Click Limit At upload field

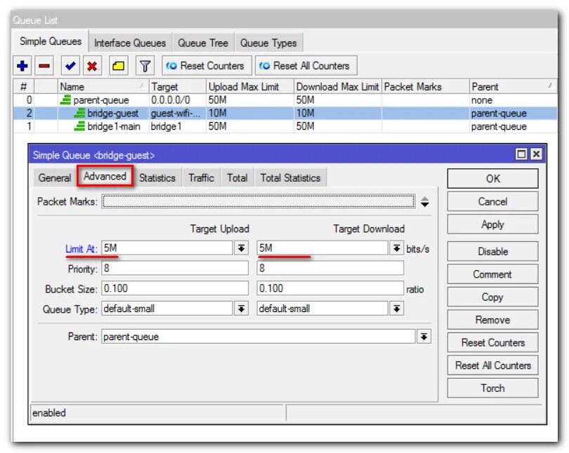(167, 248)
